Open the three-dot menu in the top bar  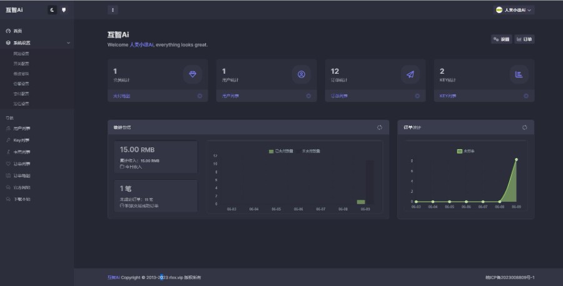pyautogui.click(x=113, y=10)
